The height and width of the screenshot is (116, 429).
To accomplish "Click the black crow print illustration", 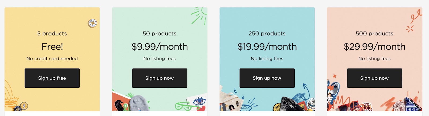I will 119,105.
